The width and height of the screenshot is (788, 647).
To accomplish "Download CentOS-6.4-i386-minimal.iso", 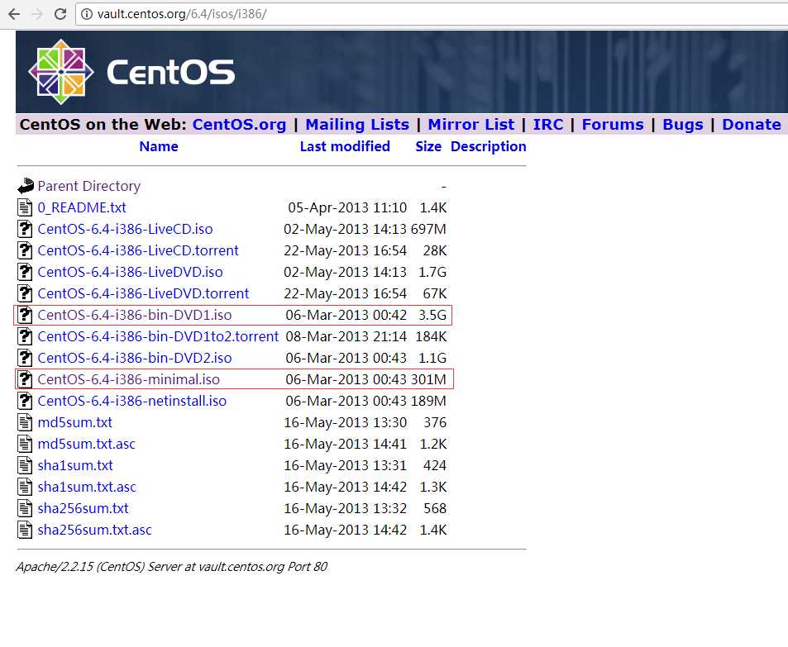I will 129,379.
